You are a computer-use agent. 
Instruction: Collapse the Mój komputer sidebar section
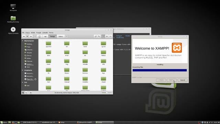tap(23, 41)
